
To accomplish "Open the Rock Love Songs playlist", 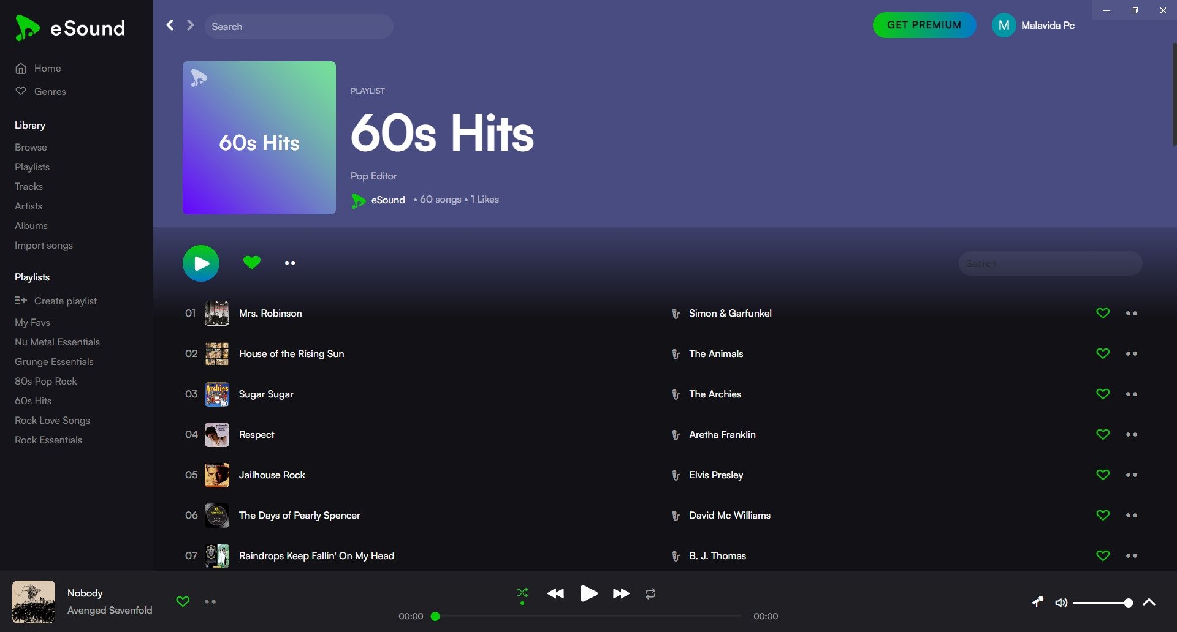I will tap(52, 420).
